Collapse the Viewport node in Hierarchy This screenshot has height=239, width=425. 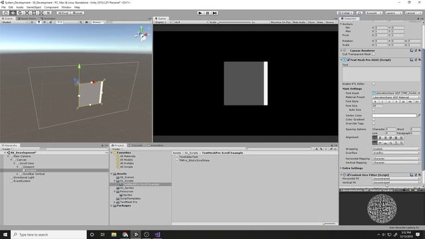pyautogui.click(x=18, y=167)
